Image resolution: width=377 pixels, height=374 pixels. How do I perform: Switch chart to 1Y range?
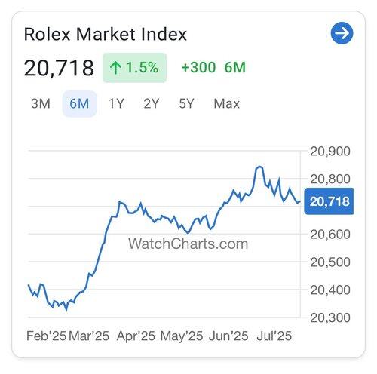tap(116, 103)
